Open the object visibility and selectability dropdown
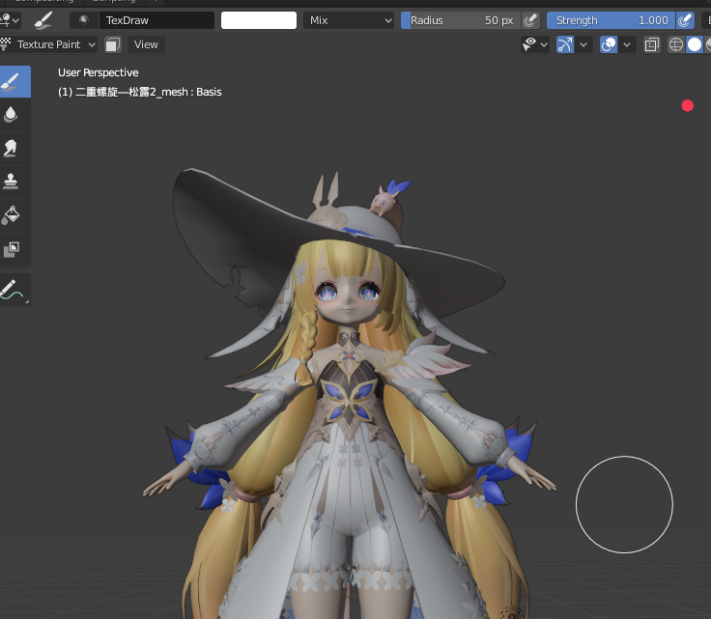 tap(534, 44)
